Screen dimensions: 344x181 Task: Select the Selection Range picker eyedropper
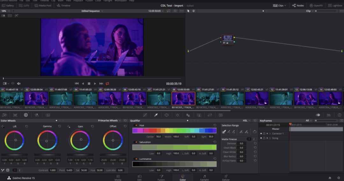click(x=224, y=132)
